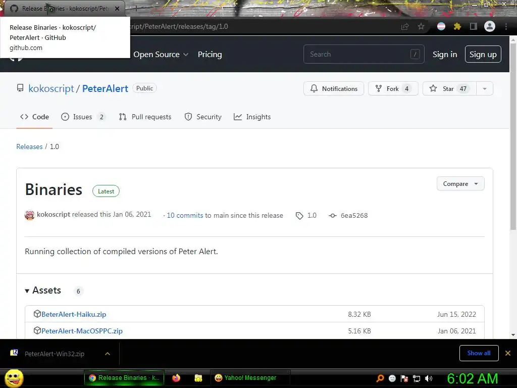Open the kokoscript owner profile link
The image size is (517, 388).
coord(51,88)
